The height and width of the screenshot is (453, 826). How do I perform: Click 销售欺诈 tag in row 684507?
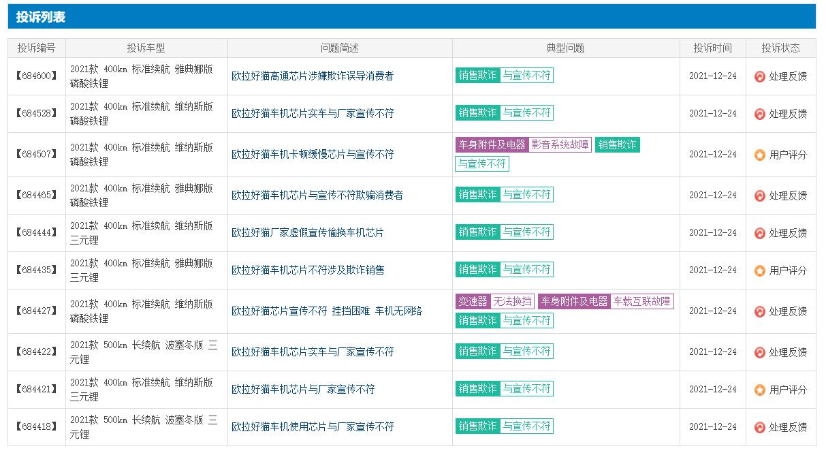pos(618,145)
